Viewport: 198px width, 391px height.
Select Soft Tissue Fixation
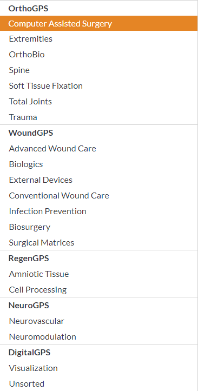click(x=99, y=86)
